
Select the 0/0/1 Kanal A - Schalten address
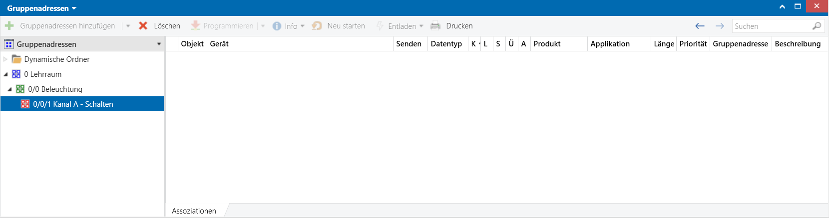click(x=73, y=104)
